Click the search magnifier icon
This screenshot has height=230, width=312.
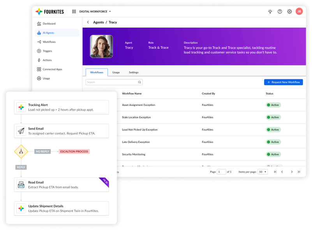click(x=140, y=82)
